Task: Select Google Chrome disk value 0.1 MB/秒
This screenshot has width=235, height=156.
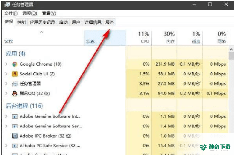Action: point(190,64)
